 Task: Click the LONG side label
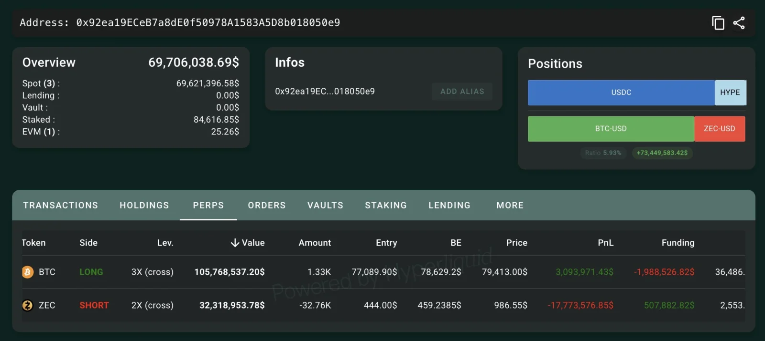coord(91,272)
